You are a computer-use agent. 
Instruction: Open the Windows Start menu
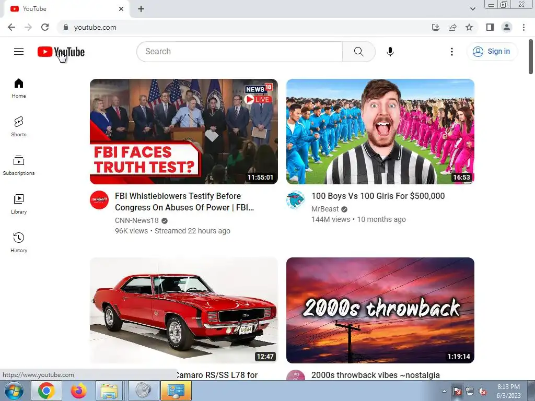click(14, 391)
